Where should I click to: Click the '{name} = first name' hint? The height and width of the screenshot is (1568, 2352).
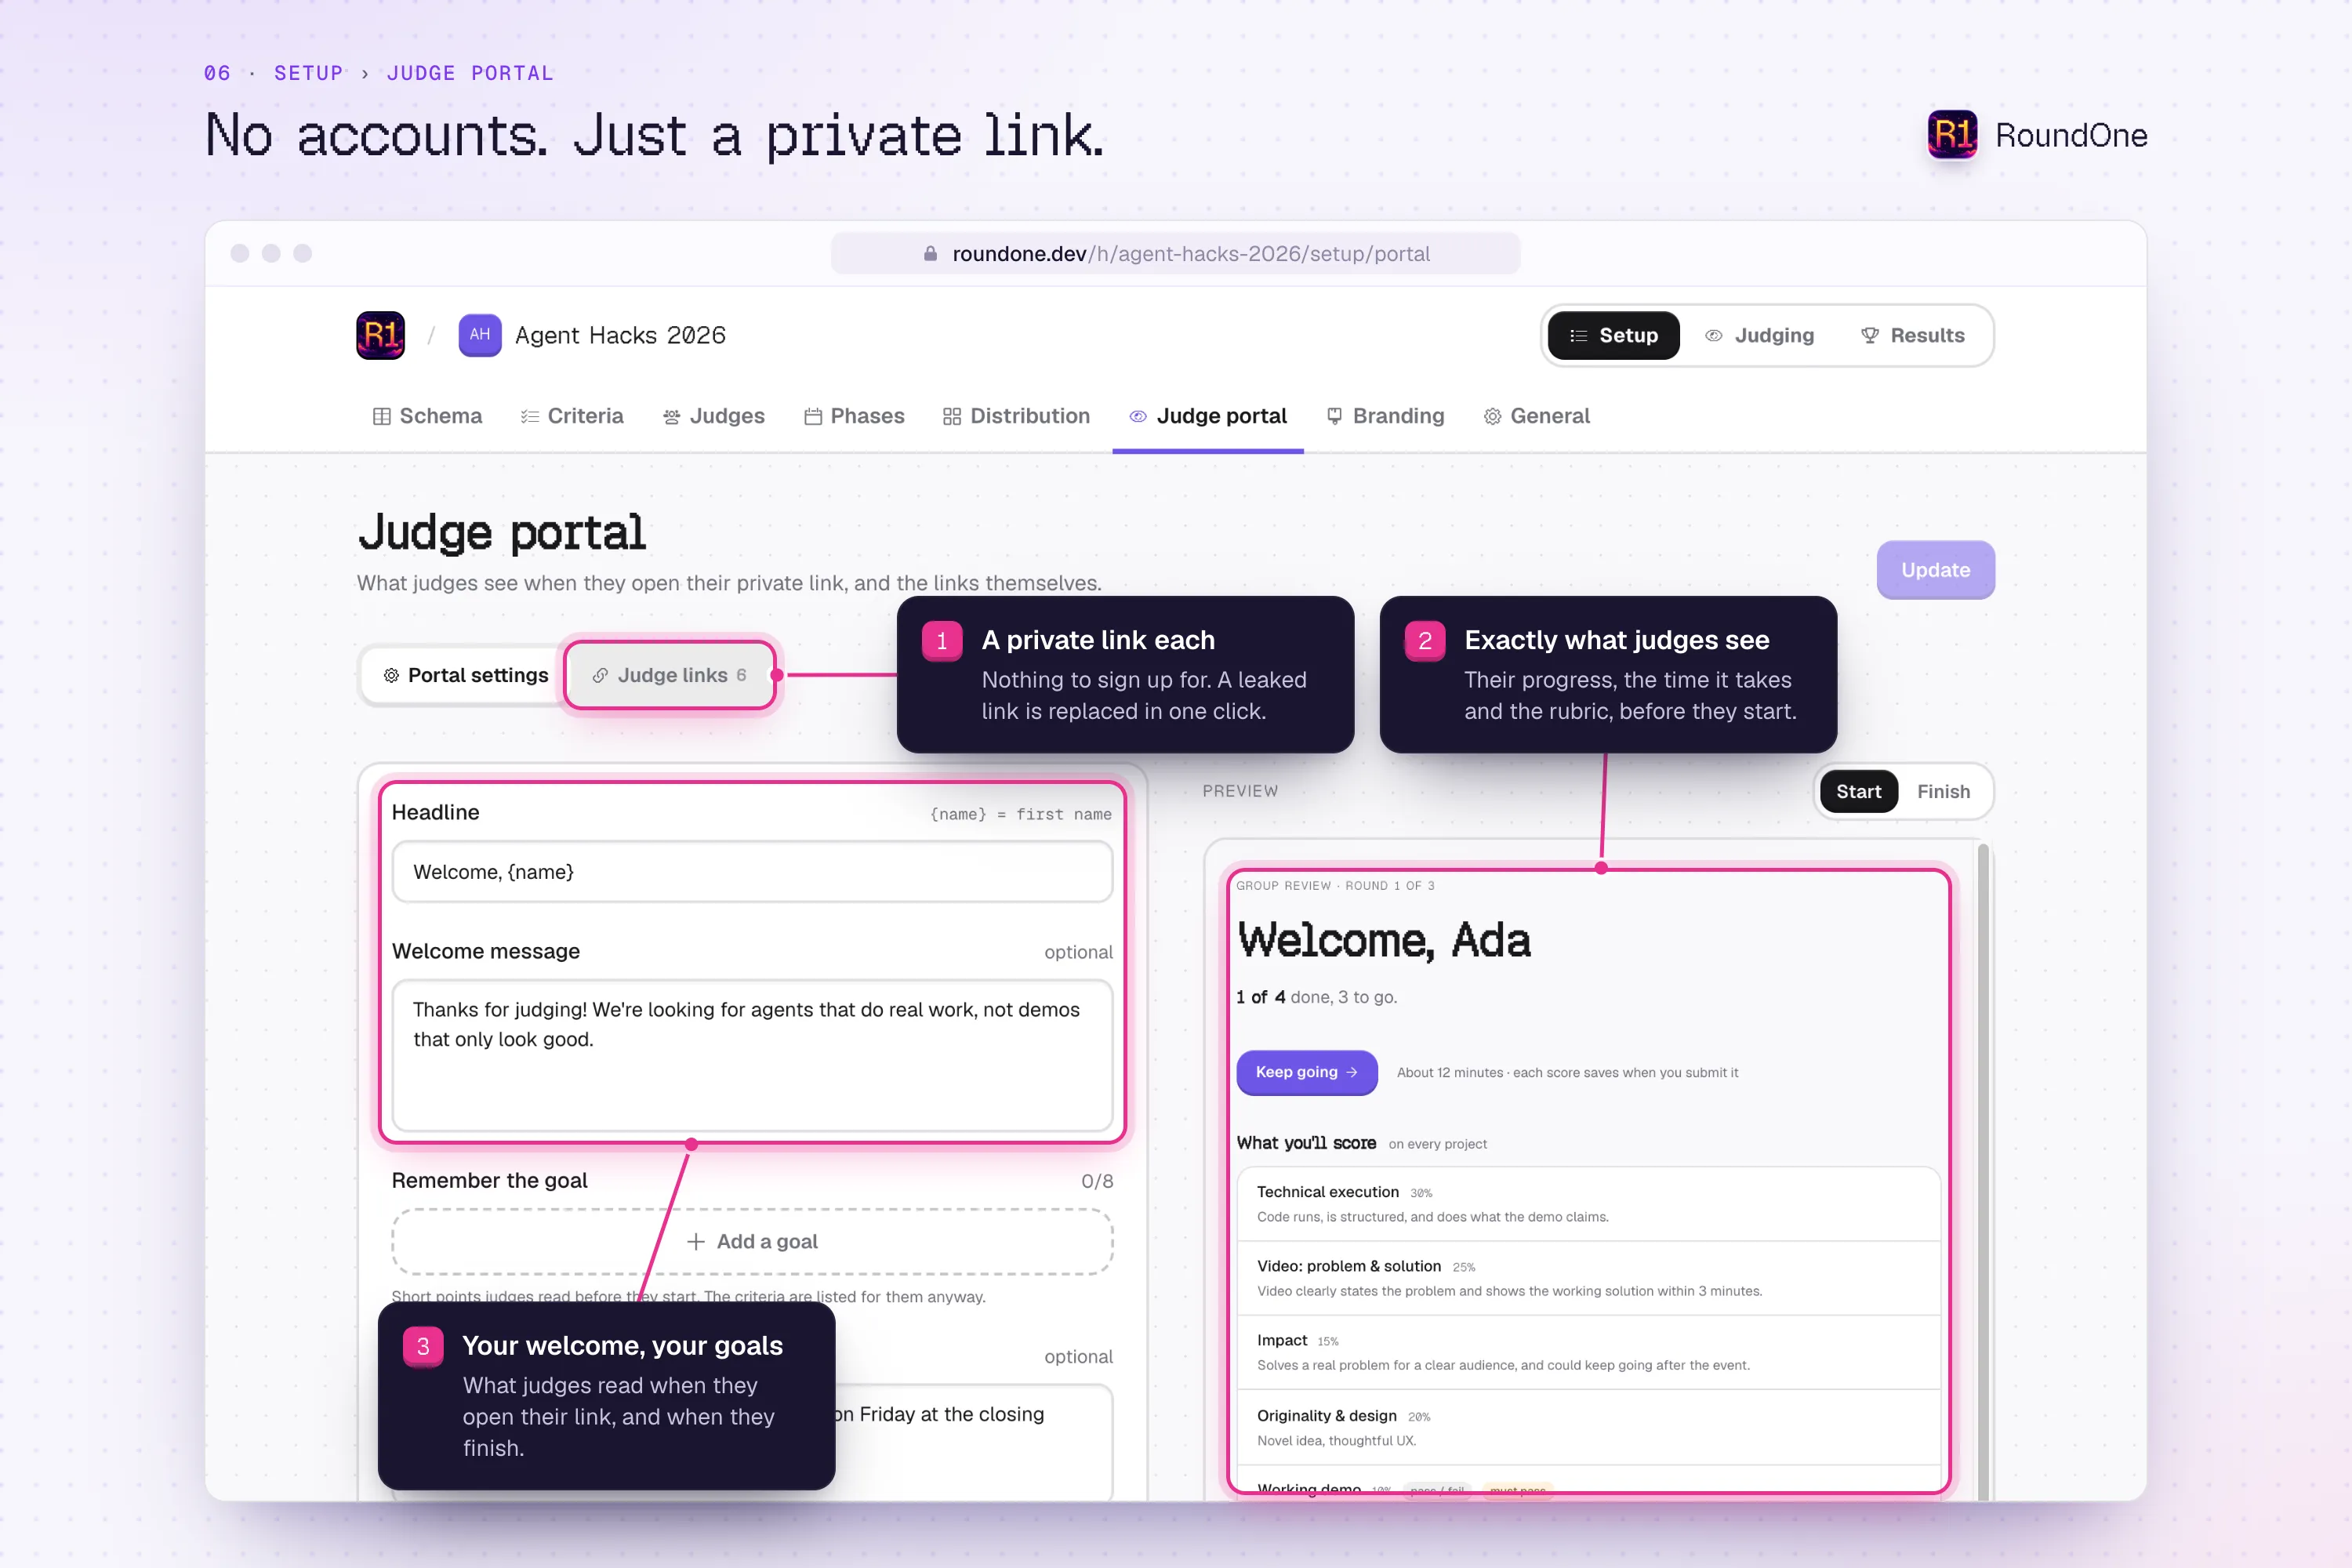pos(1021,814)
